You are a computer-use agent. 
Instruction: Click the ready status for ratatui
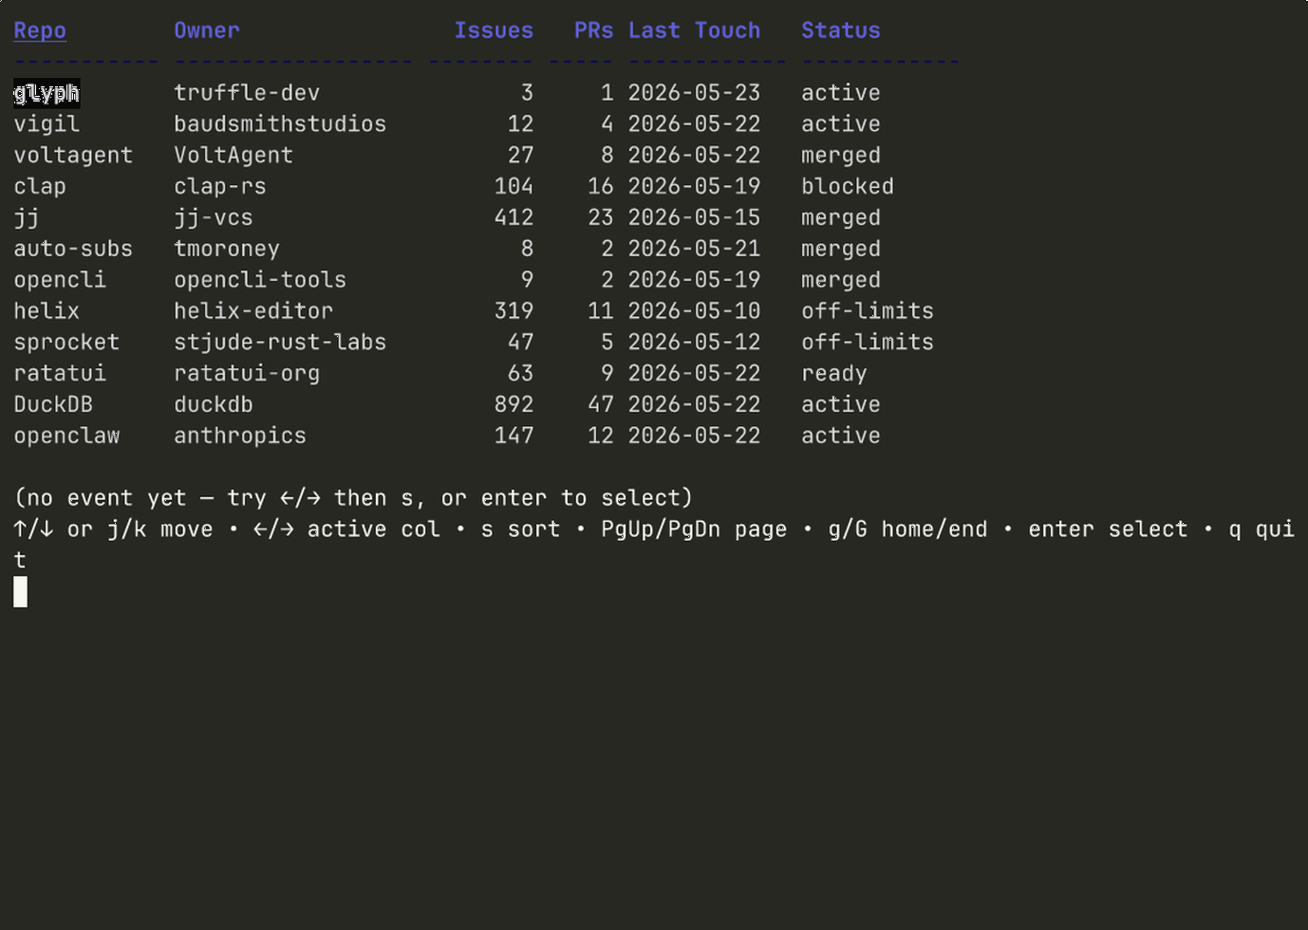pyautogui.click(x=834, y=374)
